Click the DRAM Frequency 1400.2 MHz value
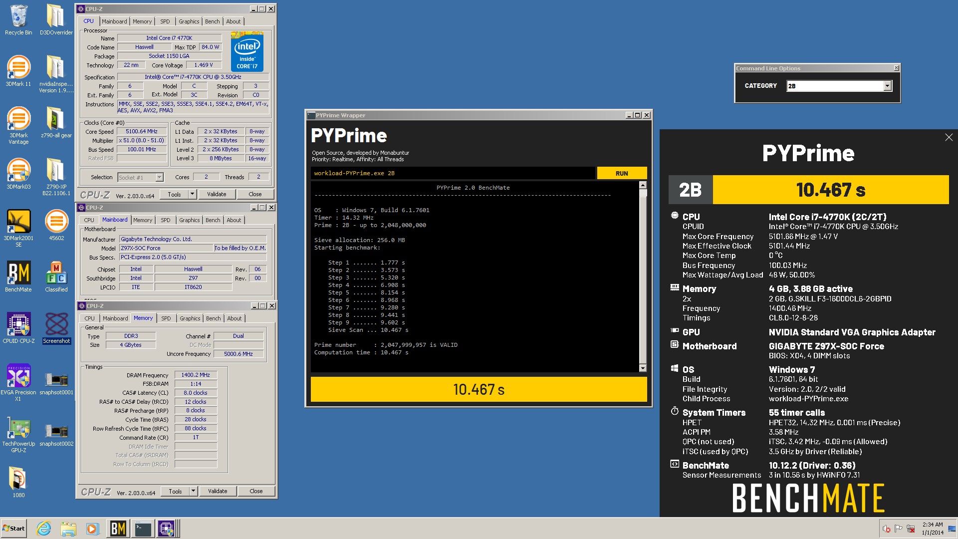 click(196, 375)
